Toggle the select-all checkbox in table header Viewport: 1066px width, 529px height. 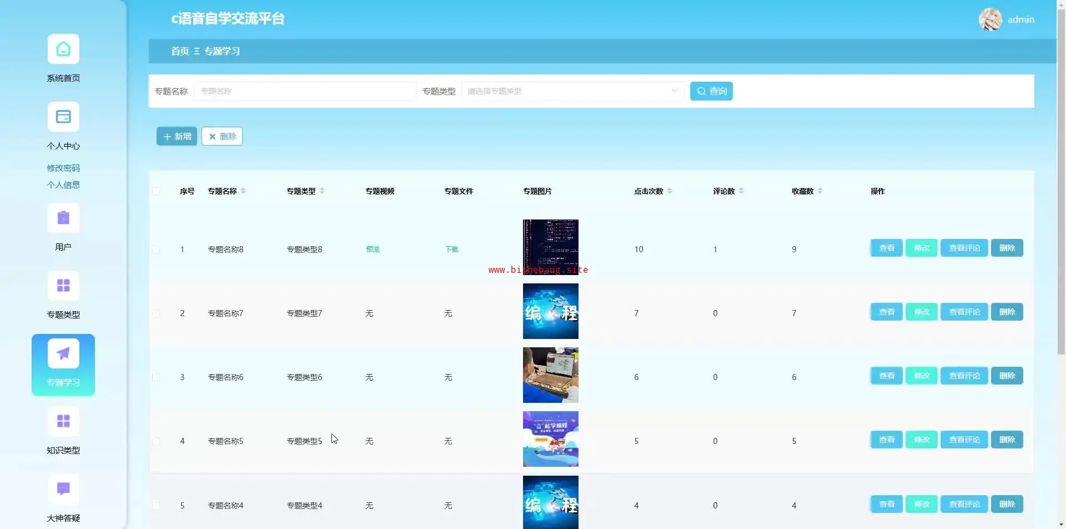click(x=156, y=191)
